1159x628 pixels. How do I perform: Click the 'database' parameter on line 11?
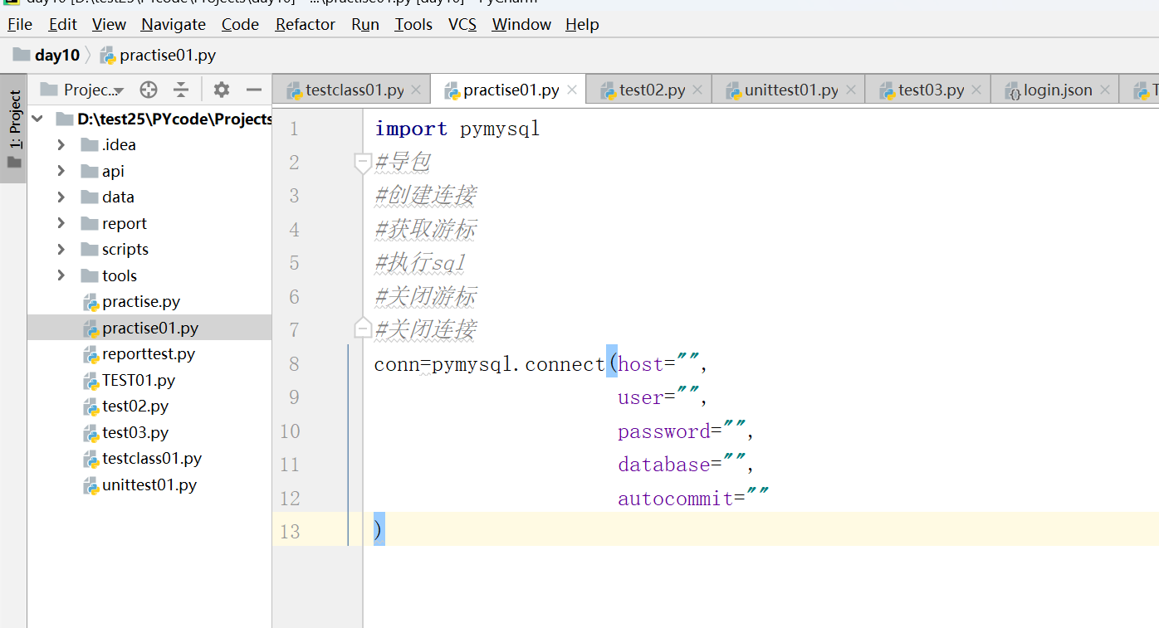(663, 465)
